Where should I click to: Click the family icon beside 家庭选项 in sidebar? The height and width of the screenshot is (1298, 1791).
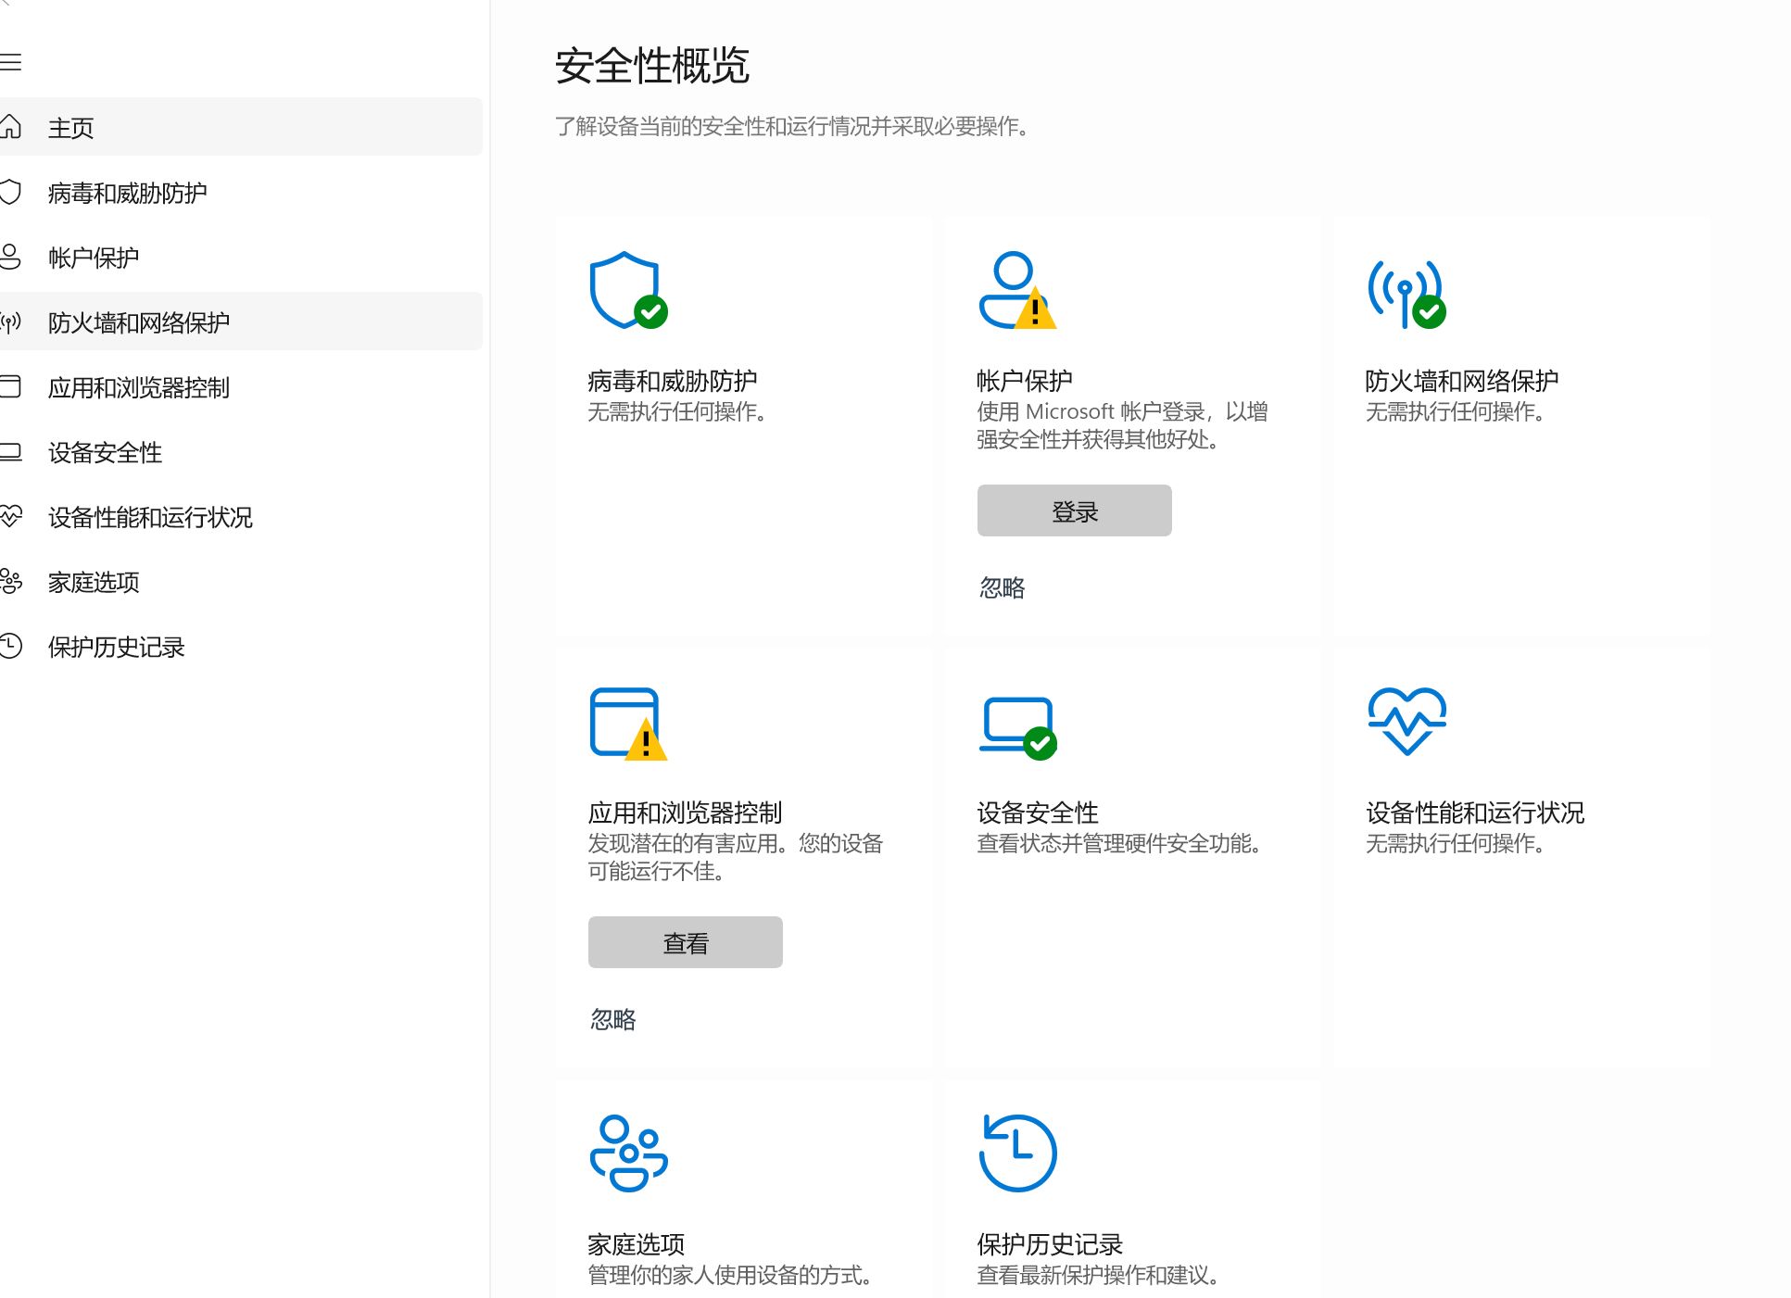(x=10, y=581)
